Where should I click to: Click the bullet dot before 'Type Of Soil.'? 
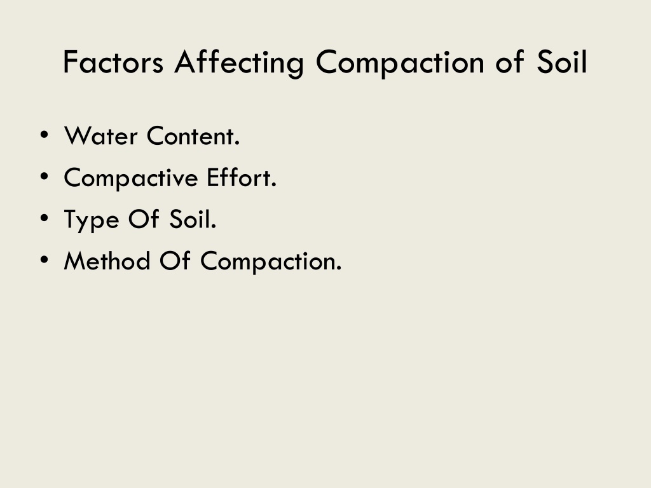click(45, 219)
